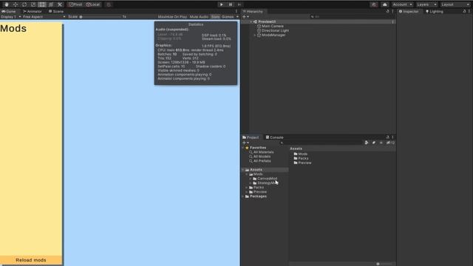Toggle the Pivot handle position
Viewport: 473px width, 266px height.
(x=75, y=4)
